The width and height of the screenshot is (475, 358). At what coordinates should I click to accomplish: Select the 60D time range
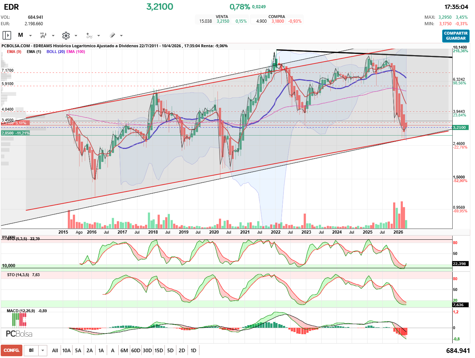pos(136,350)
